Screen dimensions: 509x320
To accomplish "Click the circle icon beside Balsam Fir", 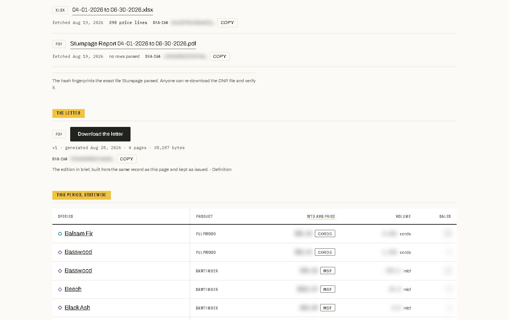I will (60, 234).
